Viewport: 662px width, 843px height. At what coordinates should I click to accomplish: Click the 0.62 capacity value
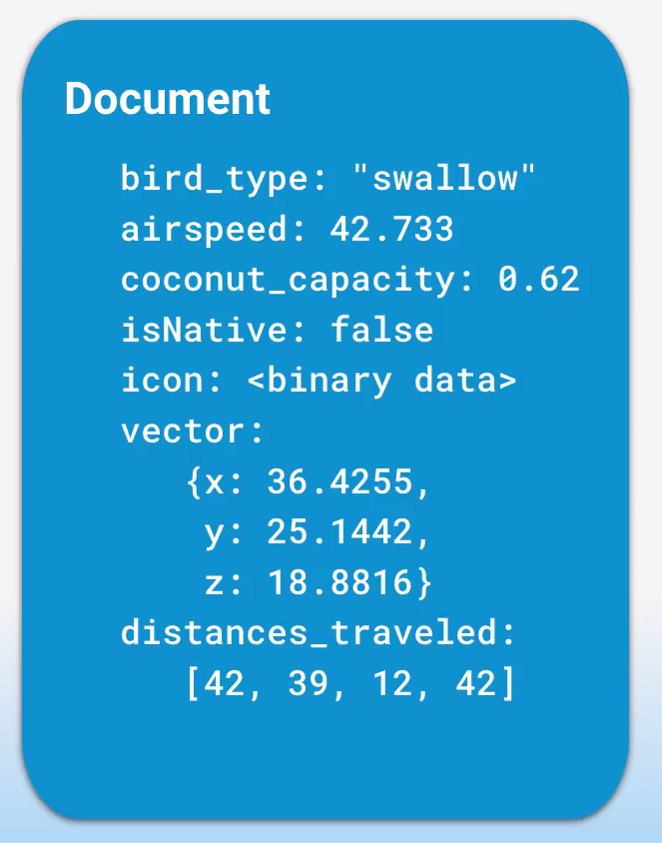pyautogui.click(x=538, y=279)
